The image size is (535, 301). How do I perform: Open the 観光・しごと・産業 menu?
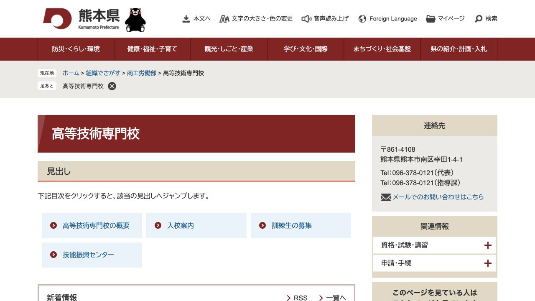(229, 49)
